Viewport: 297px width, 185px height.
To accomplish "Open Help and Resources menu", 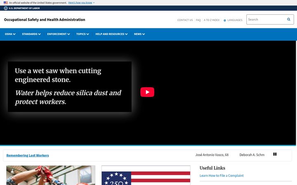I will [x=111, y=34].
